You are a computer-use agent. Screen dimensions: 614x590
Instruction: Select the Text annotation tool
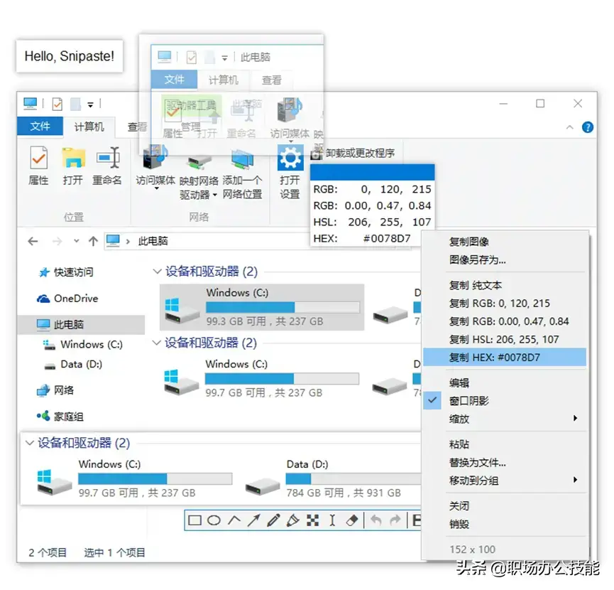click(331, 520)
